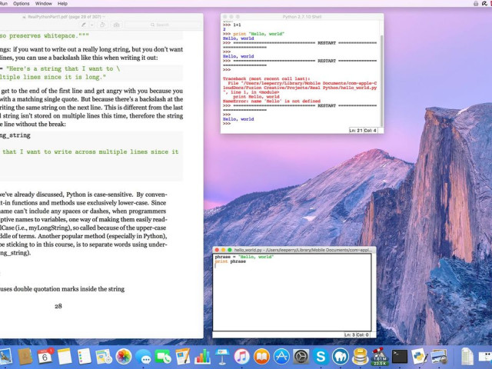The image size is (492, 369).
Task: Open the Window menu
Action: [44, 4]
